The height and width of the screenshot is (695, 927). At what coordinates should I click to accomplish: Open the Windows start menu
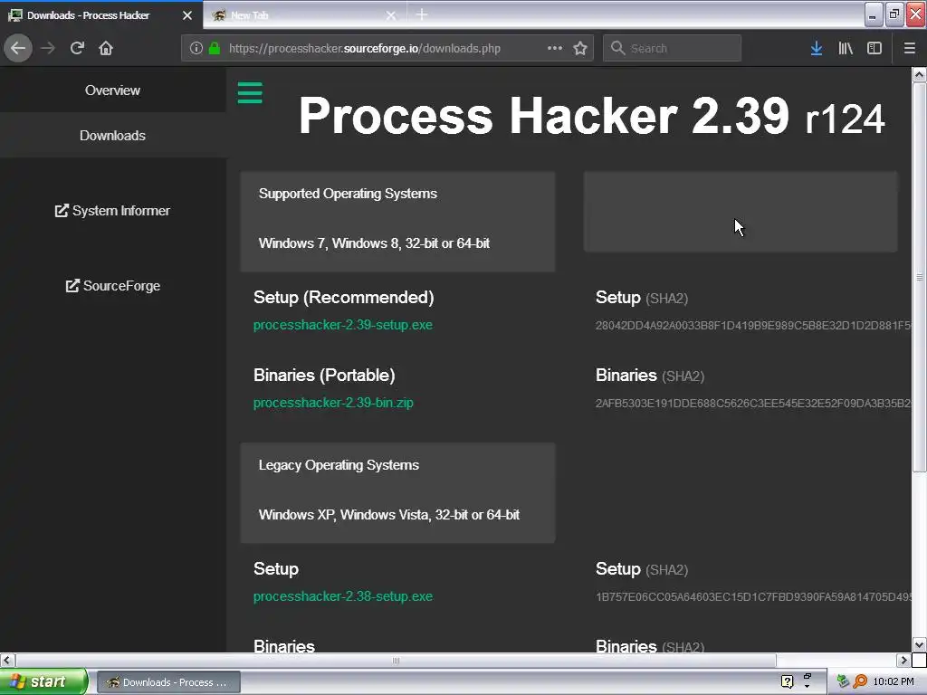click(43, 681)
